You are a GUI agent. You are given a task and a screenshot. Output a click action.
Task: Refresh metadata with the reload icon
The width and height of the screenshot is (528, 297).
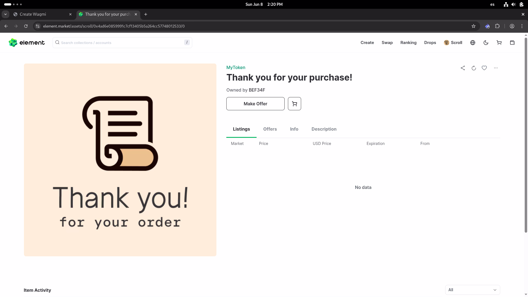[474, 68]
